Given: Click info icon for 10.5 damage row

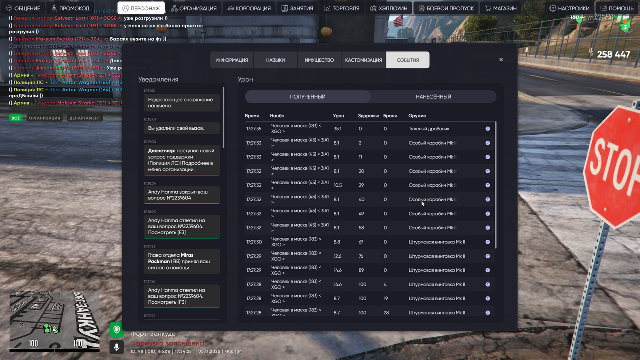Looking at the screenshot, I should [x=488, y=185].
